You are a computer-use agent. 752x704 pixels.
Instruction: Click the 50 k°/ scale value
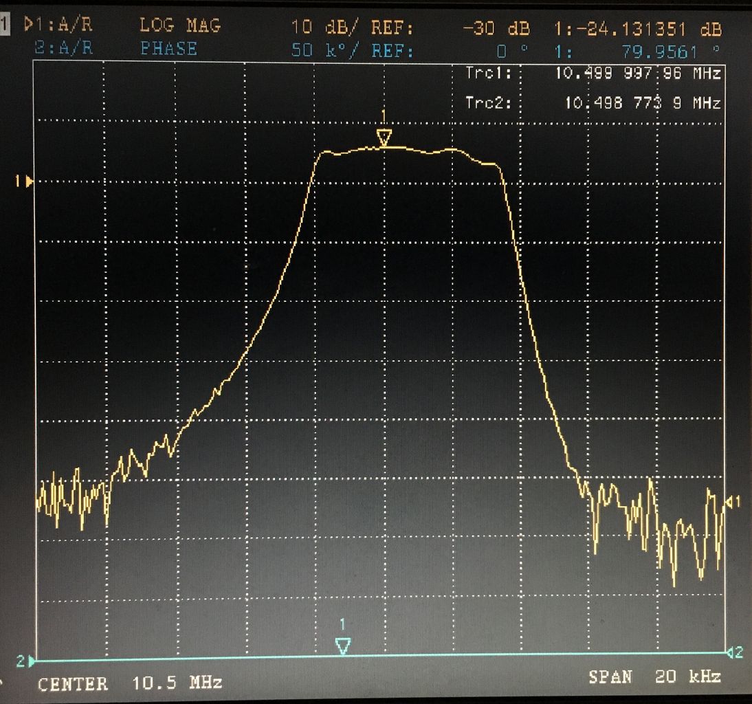(x=324, y=50)
